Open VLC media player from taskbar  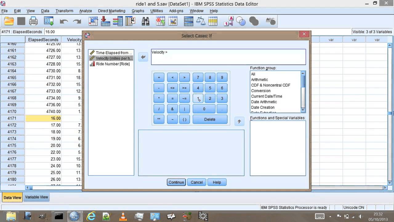tap(123, 216)
